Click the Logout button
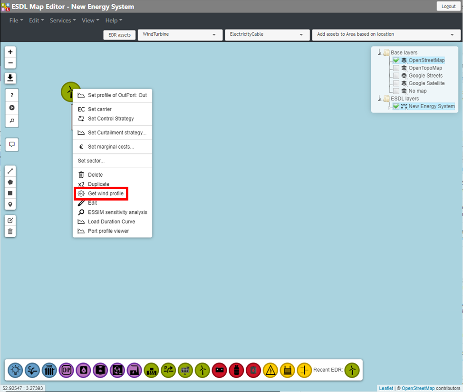The image size is (463, 392). click(x=448, y=6)
